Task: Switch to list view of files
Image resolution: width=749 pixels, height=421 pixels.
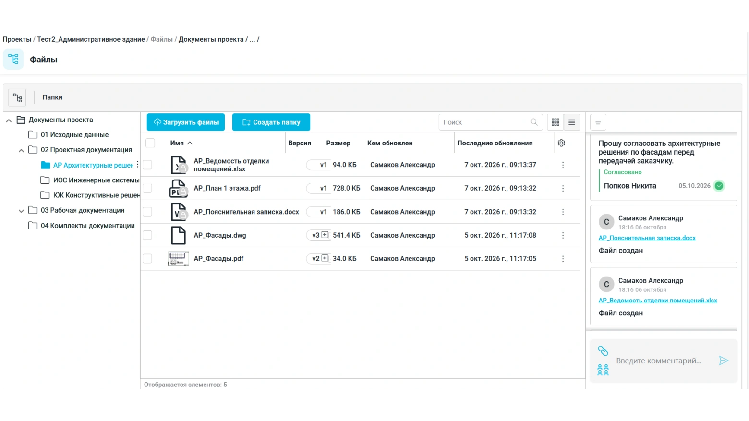Action: click(572, 122)
